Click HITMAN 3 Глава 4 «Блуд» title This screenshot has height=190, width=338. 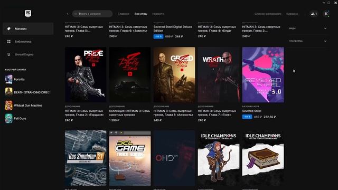tap(217, 28)
